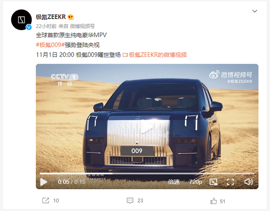
Task: Open the comments bubble icon
Action: pos(130,201)
